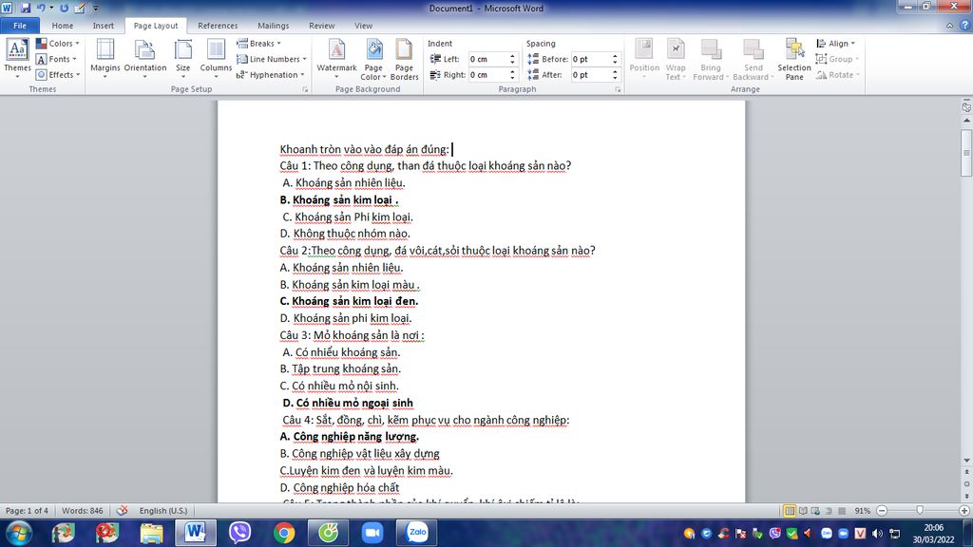
Task: Open Page Borders dialog
Action: (404, 58)
